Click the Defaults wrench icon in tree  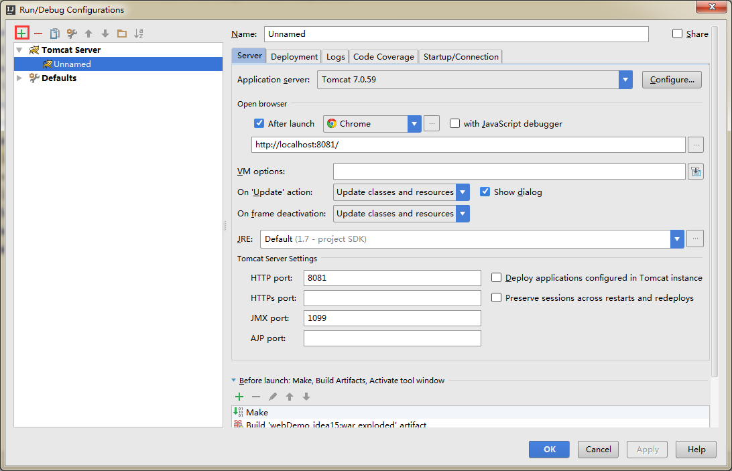[34, 78]
